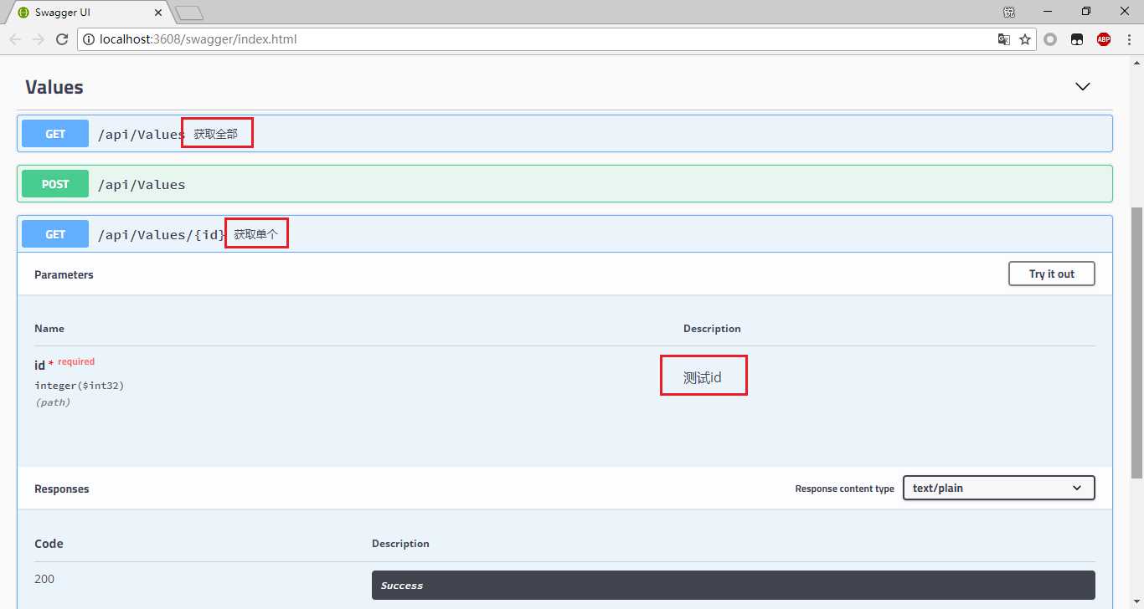
Task: Click the gray circle extension icon
Action: pyautogui.click(x=1050, y=39)
